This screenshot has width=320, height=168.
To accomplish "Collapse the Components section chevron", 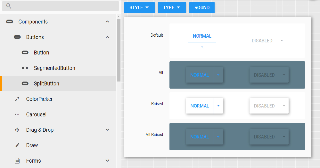I will coord(107,22).
